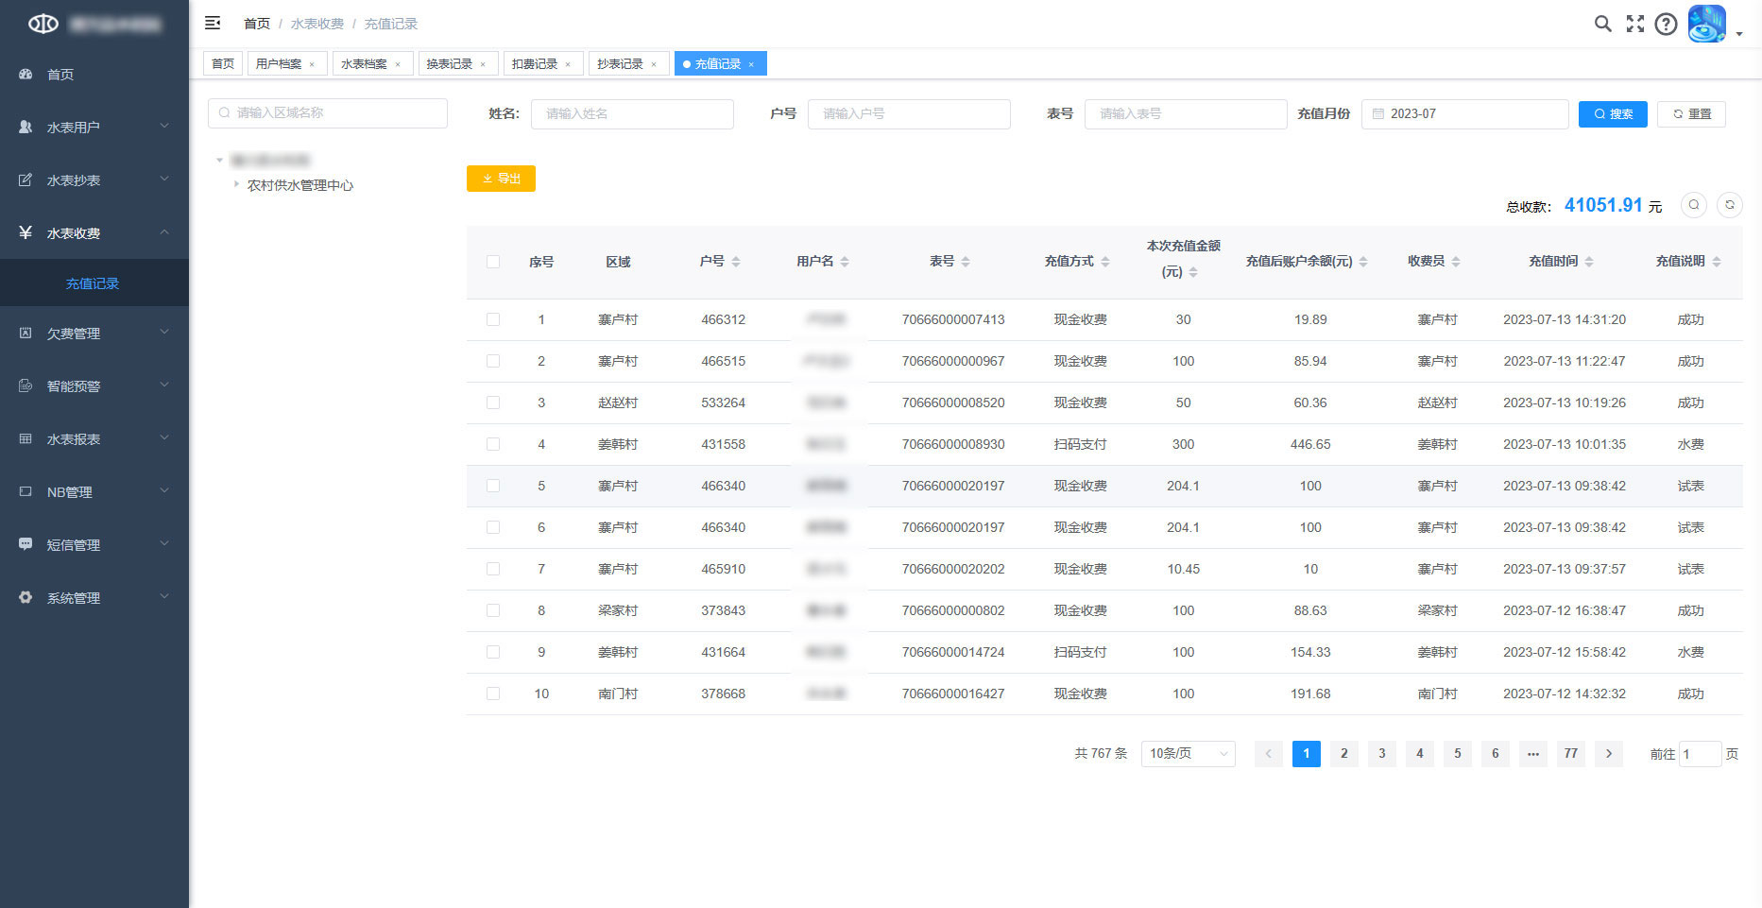Expand the 水表用户 sidebar menu

point(94,127)
